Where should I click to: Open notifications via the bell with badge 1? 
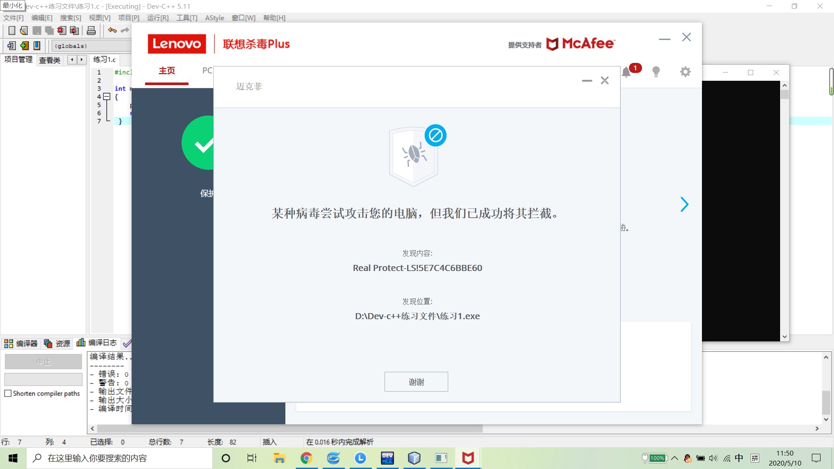coord(627,72)
